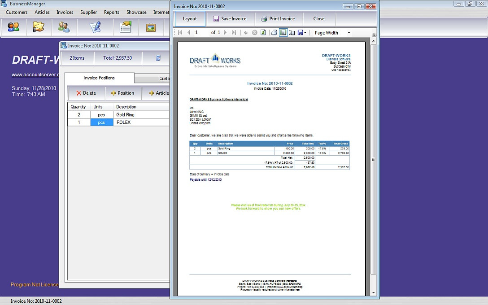Click the Description column header
The height and width of the screenshot is (305, 488).
[142, 107]
